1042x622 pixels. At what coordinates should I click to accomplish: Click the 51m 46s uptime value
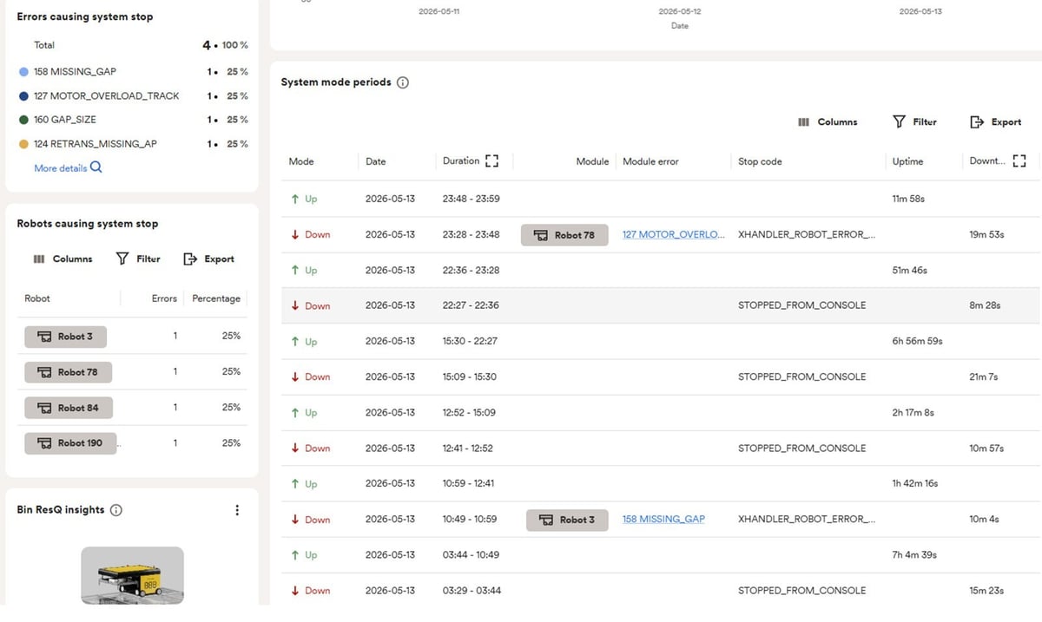[x=909, y=271]
